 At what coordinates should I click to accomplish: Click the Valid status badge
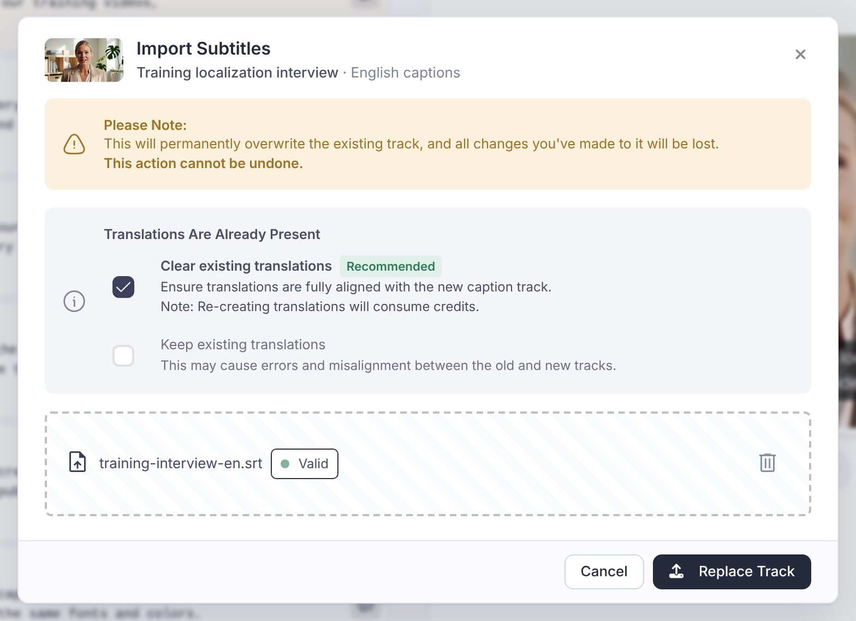point(305,464)
